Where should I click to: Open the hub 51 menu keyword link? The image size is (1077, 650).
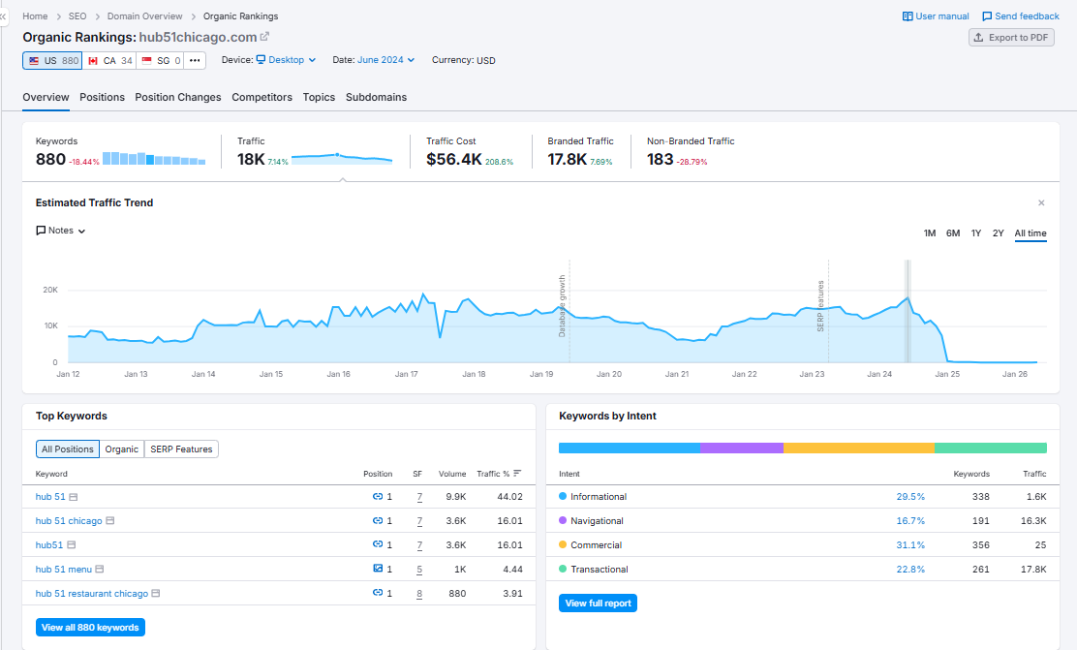pos(63,569)
